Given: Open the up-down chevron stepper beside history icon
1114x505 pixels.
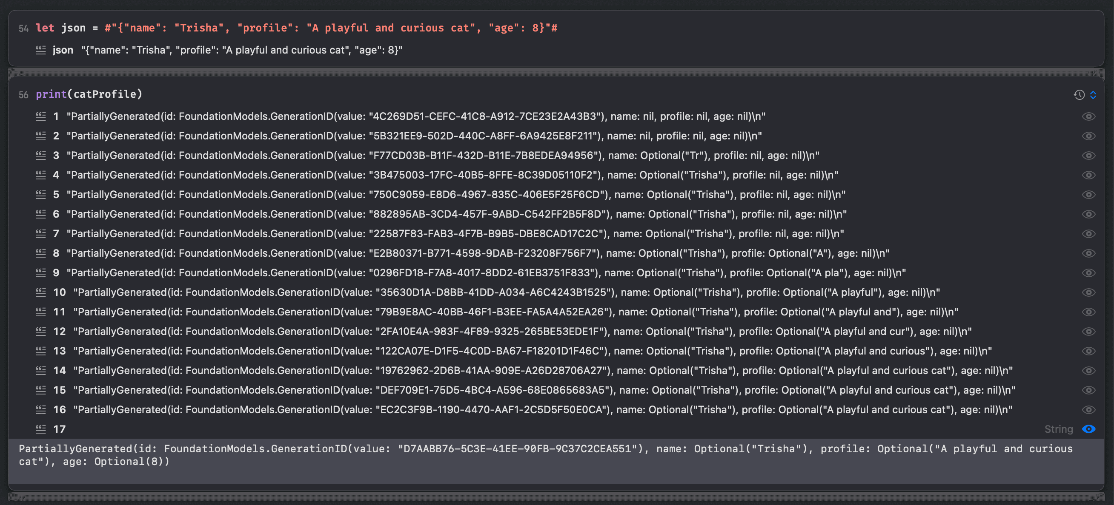Looking at the screenshot, I should click(1093, 95).
